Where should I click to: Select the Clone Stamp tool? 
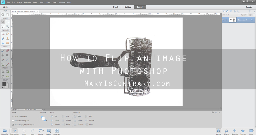point(7,38)
